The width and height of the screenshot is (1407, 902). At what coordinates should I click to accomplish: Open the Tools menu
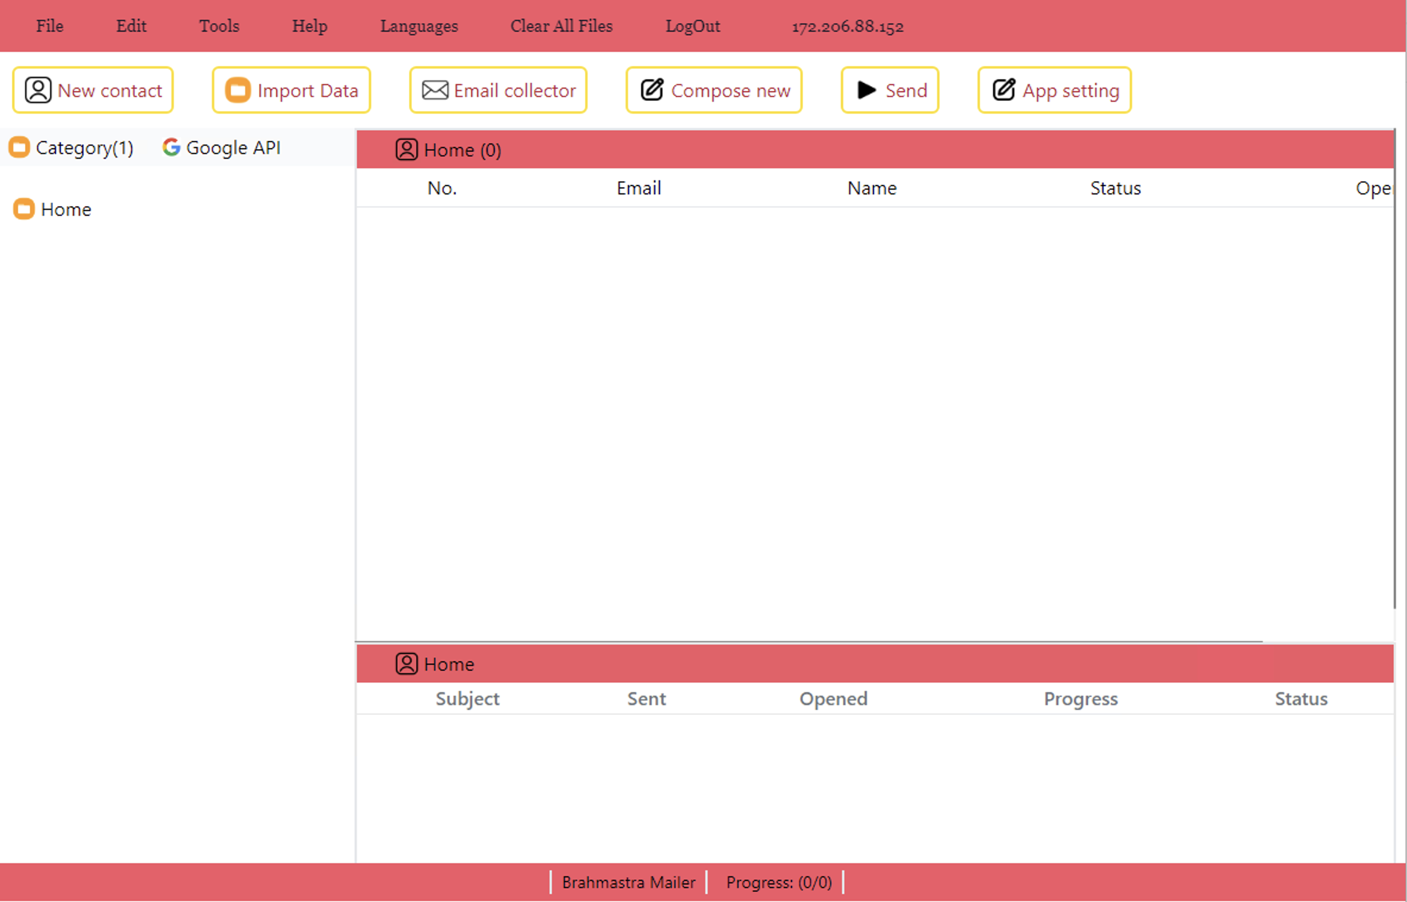click(219, 26)
